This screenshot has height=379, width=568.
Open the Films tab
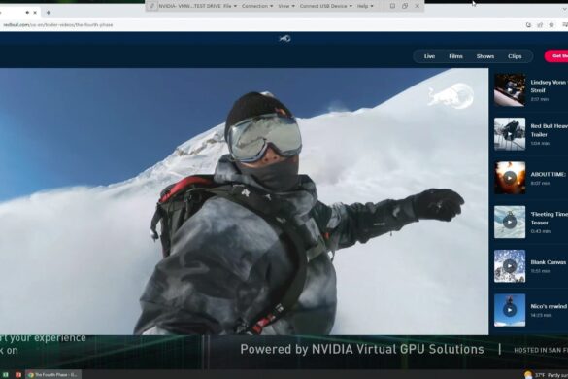(455, 56)
